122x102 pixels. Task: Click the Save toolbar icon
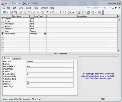point(12,12)
